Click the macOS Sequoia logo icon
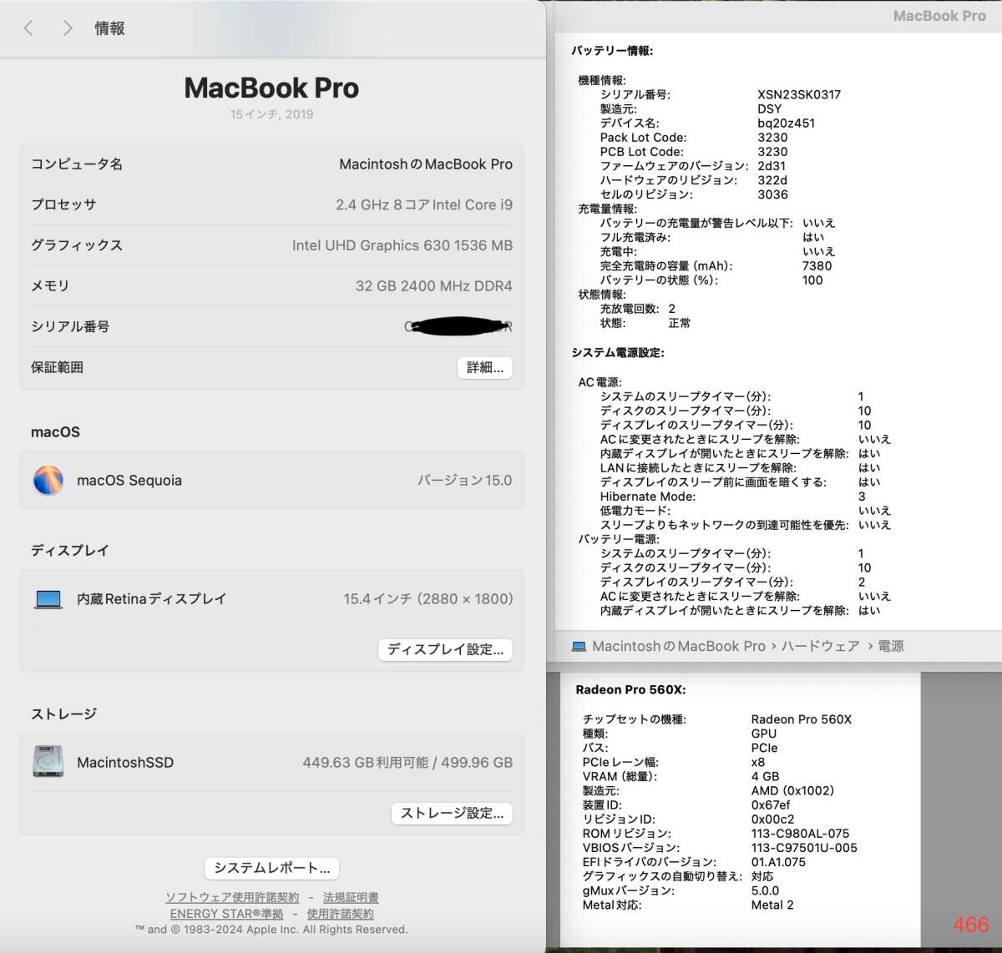This screenshot has width=1002, height=953. click(48, 480)
